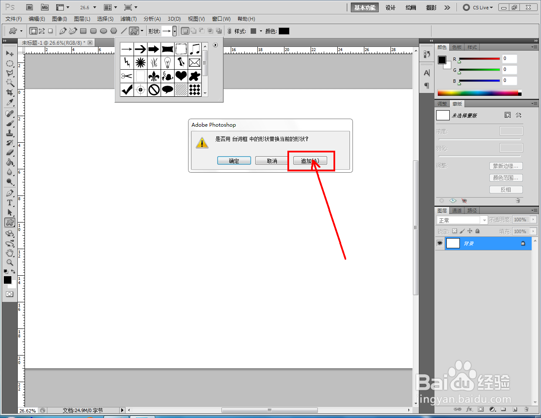Open the 形状 shape picker dropdown
This screenshot has width=541, height=418.
click(x=175, y=31)
